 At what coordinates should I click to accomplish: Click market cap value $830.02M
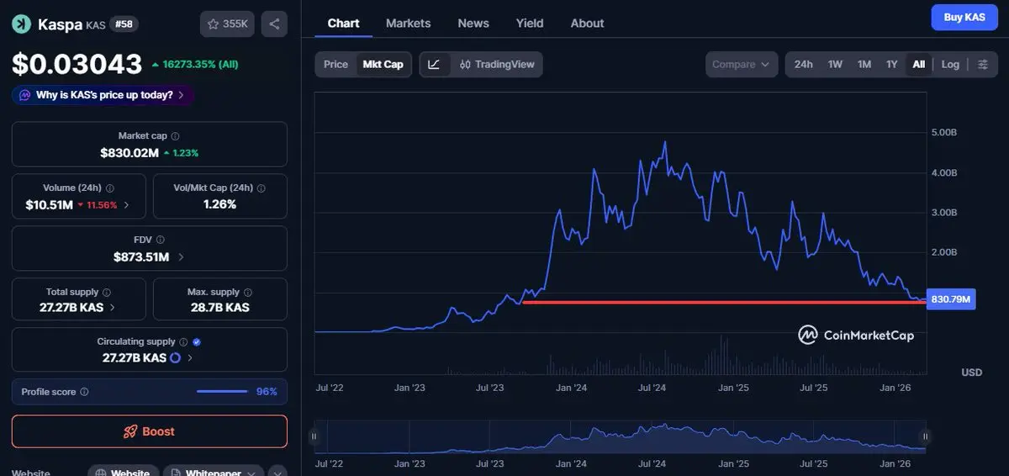[129, 152]
